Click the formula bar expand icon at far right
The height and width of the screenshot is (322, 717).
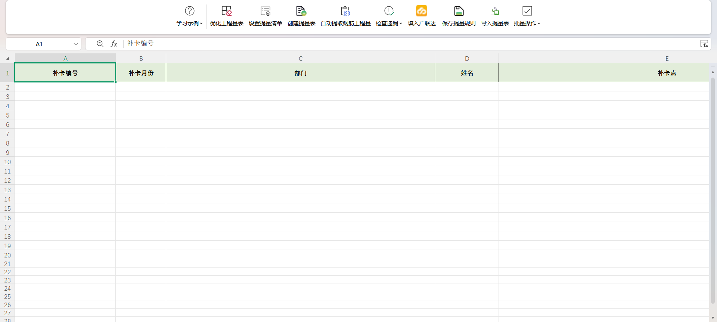[704, 44]
